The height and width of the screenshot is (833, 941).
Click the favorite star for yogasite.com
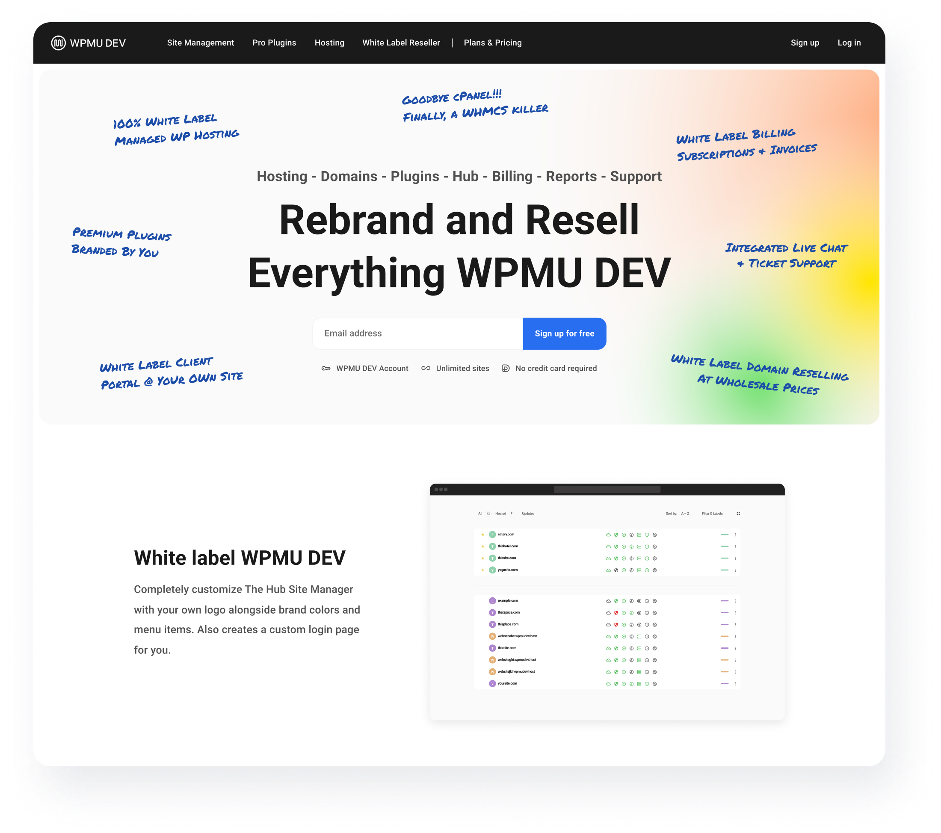coord(482,570)
